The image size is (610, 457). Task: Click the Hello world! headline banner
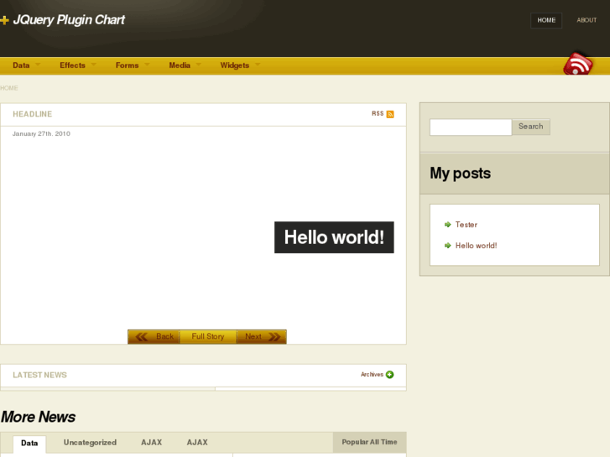(334, 237)
